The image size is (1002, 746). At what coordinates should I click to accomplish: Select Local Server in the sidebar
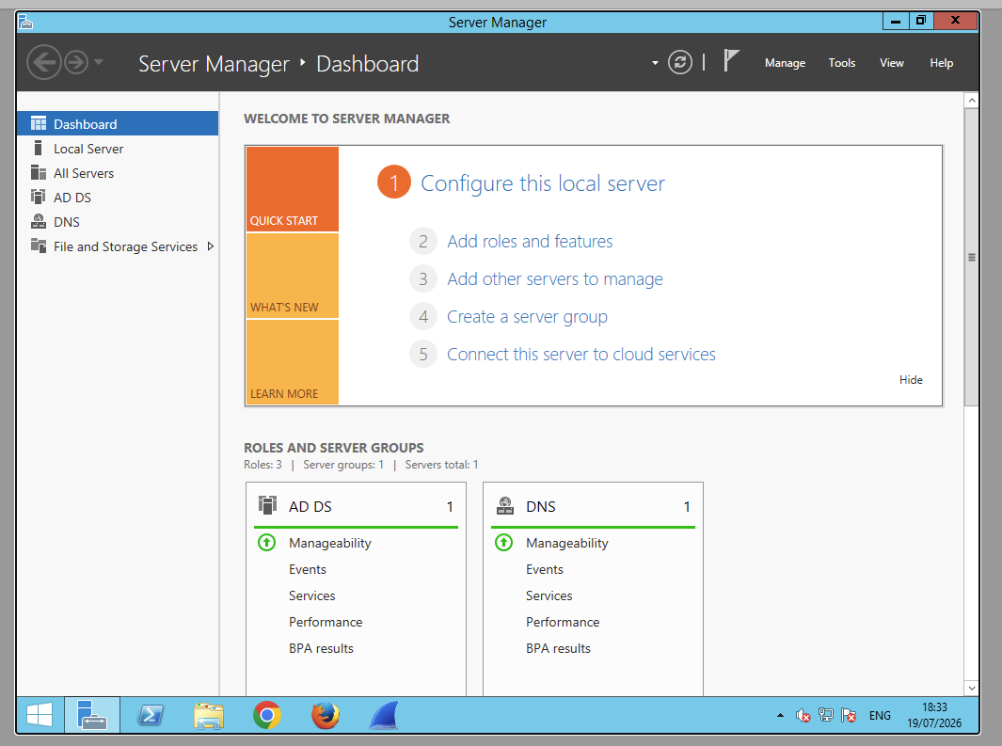tap(118, 149)
